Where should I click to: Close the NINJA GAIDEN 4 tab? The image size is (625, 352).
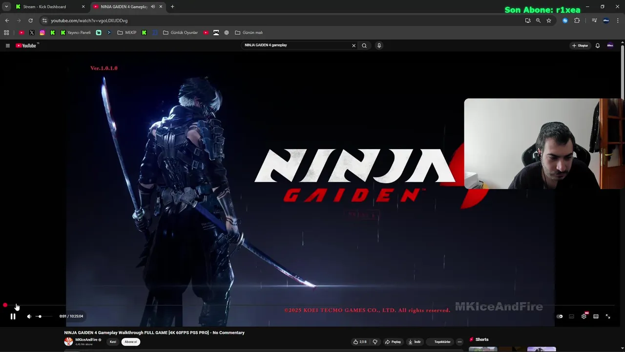pos(161,7)
